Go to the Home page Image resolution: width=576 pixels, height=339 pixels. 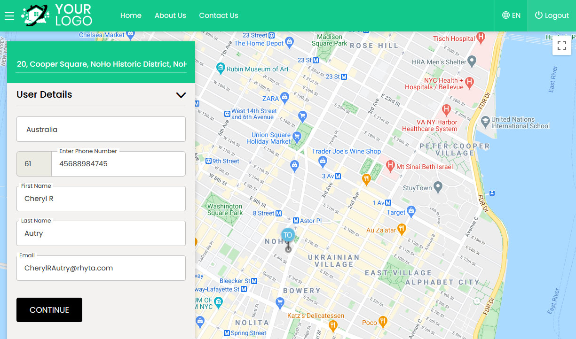coord(131,15)
